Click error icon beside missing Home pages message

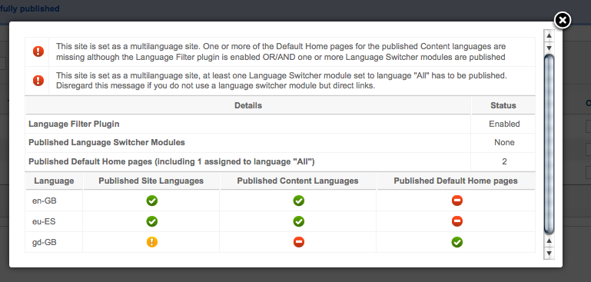(x=38, y=51)
